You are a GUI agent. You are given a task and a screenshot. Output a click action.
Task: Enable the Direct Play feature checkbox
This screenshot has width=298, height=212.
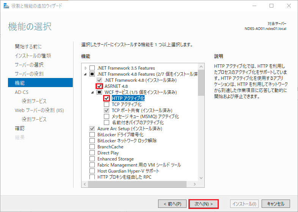tap(92, 153)
